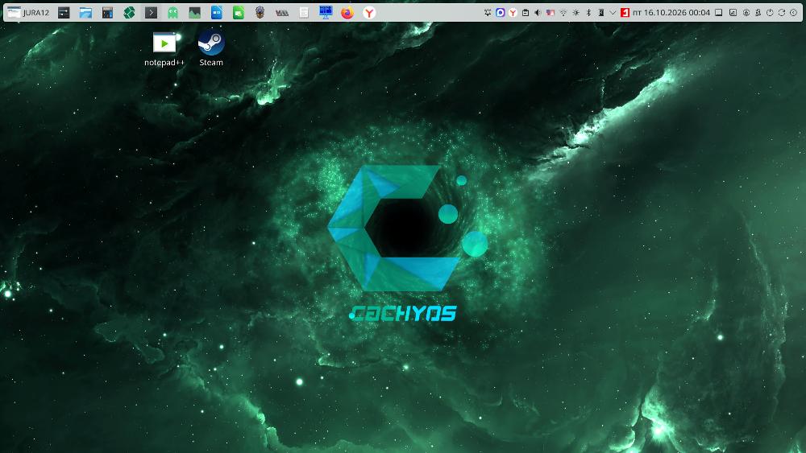Open the blue circle tray icon
The height and width of the screenshot is (453, 806).
501,12
